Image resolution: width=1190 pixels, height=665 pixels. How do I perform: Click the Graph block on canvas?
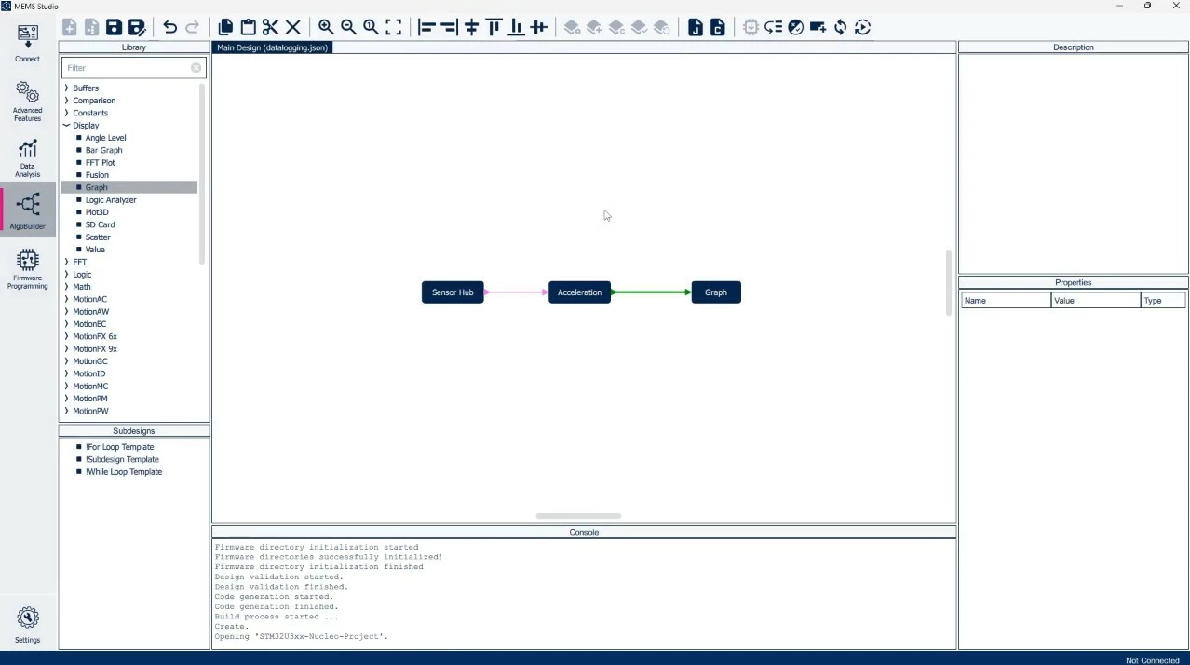[x=716, y=292]
